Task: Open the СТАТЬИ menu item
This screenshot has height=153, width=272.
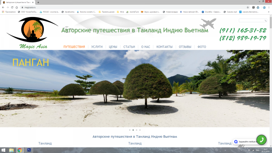Action: [129, 47]
